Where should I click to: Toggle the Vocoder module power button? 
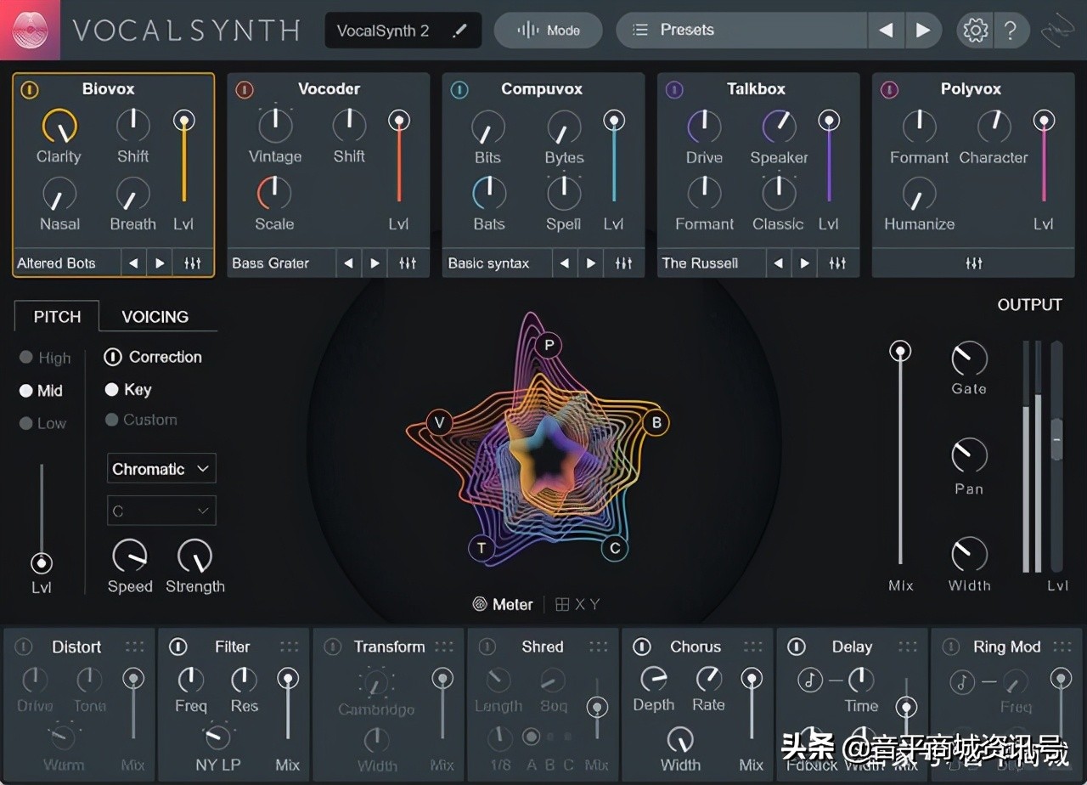pos(245,89)
